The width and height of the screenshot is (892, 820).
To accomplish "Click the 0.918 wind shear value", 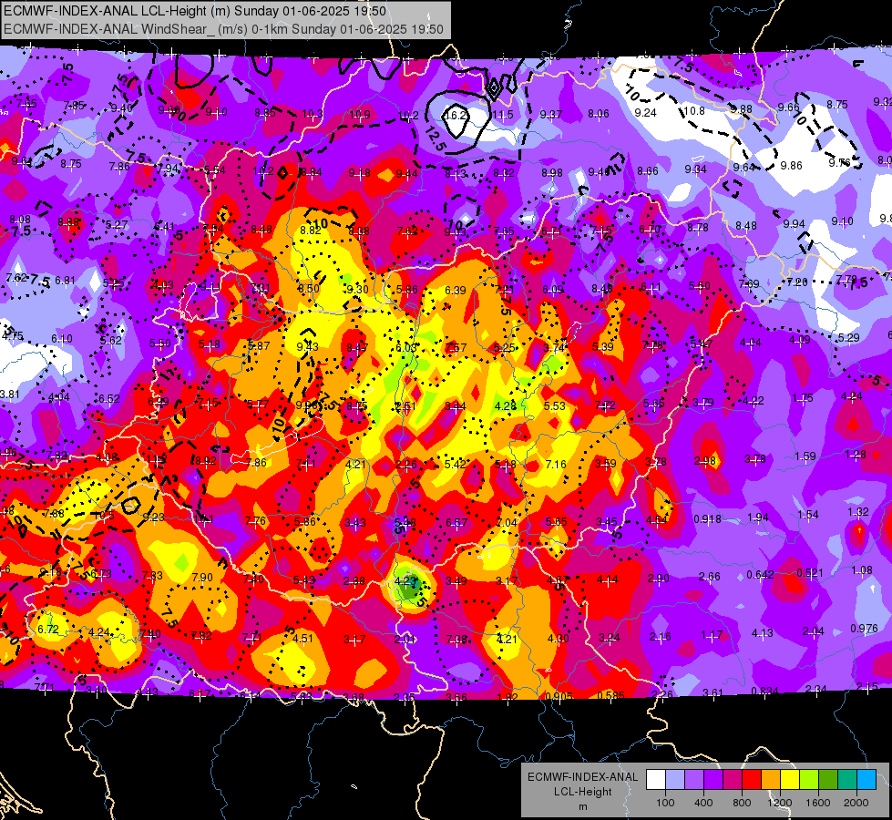I will point(707,519).
